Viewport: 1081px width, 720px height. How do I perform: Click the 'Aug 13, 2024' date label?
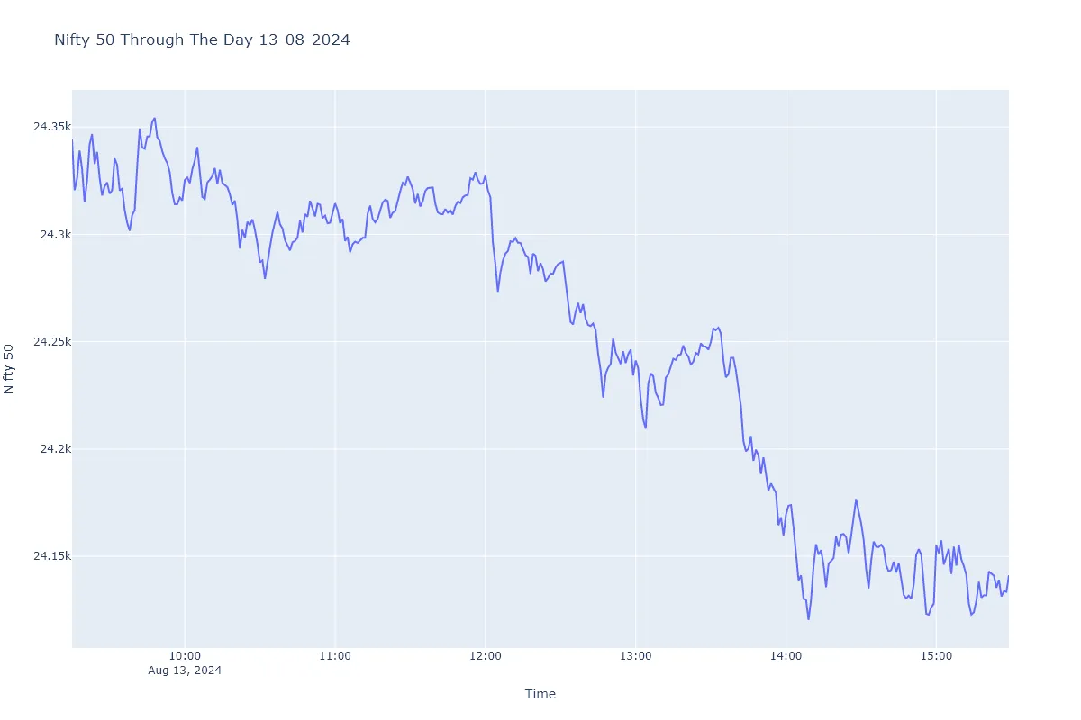point(185,670)
